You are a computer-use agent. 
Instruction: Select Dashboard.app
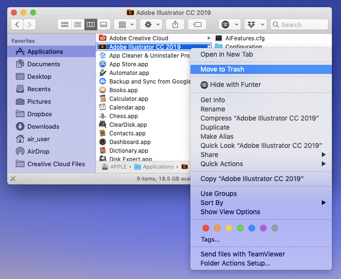[143, 142]
